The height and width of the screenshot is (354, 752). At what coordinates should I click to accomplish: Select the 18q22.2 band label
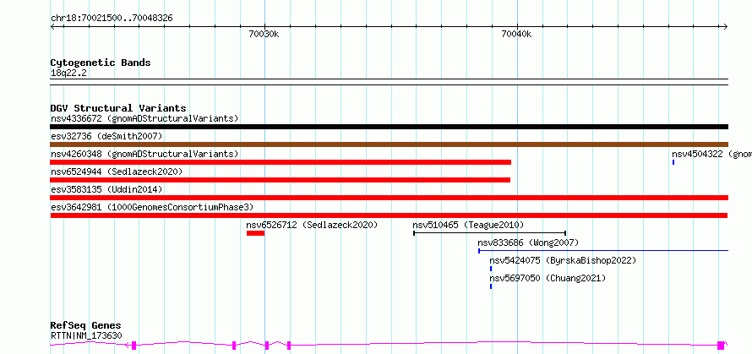(68, 74)
